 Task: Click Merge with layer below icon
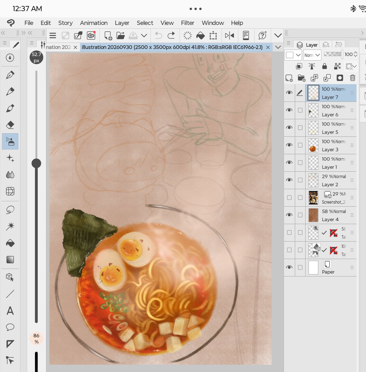point(327,78)
